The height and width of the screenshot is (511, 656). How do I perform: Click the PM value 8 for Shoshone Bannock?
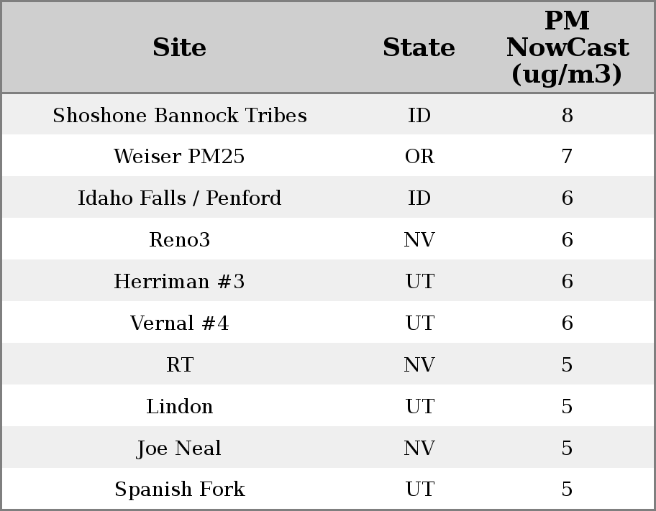coord(567,116)
